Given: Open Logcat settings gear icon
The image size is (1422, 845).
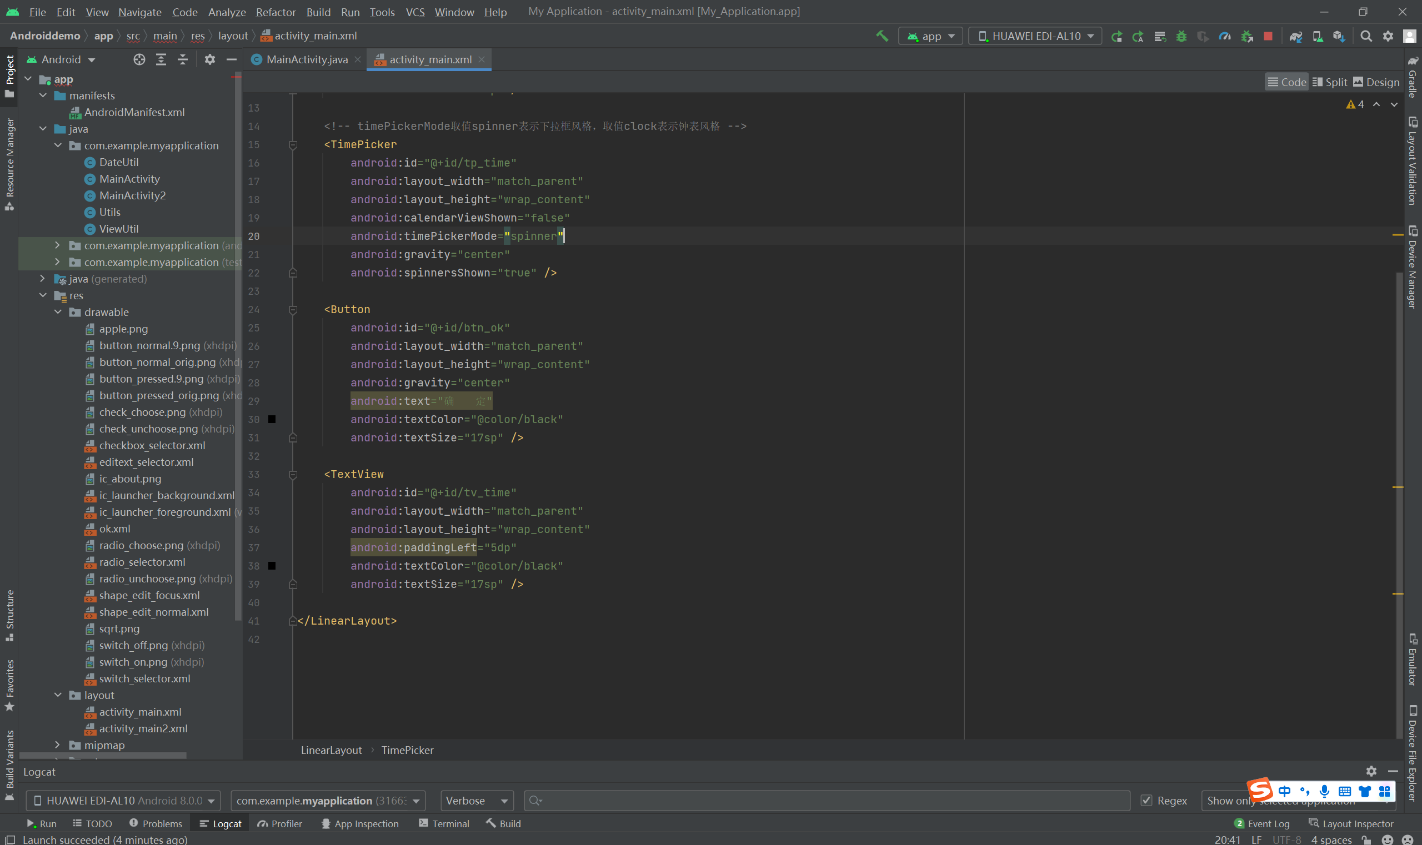Looking at the screenshot, I should (x=1371, y=771).
